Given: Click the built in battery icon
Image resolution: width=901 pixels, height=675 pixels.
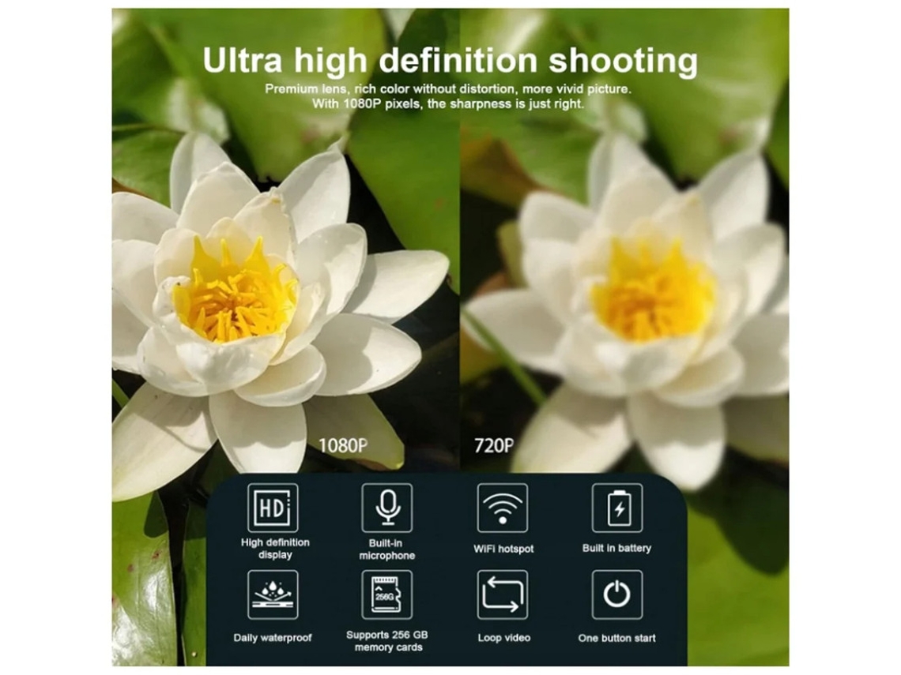Looking at the screenshot, I should tap(618, 508).
